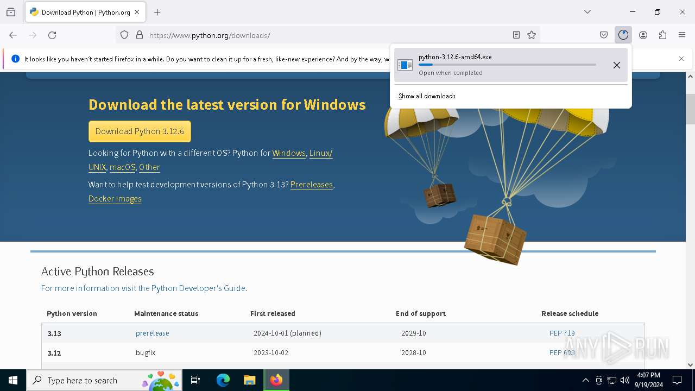Image resolution: width=695 pixels, height=391 pixels.
Task: Click the download progress bar
Action: [x=507, y=65]
